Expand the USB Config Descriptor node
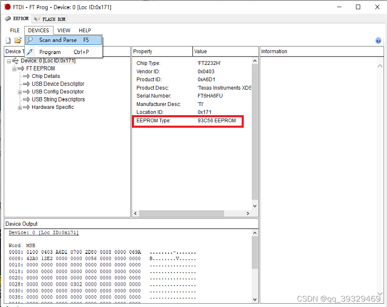 20,92
